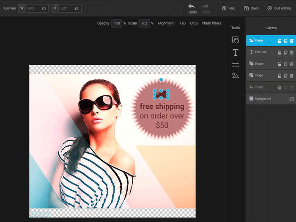Delete the Text Box layer
Viewport: 296px width, 222px height.
point(291,52)
